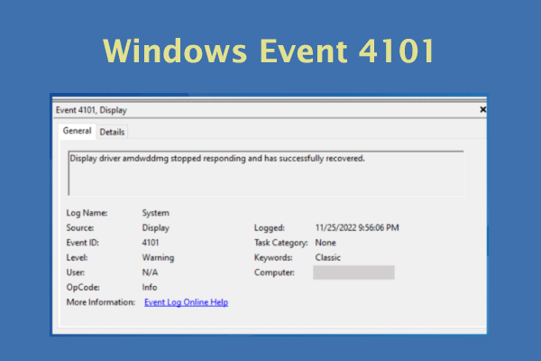Click the Logged date 11/25/2022 9:56:06 PM

pos(356,228)
